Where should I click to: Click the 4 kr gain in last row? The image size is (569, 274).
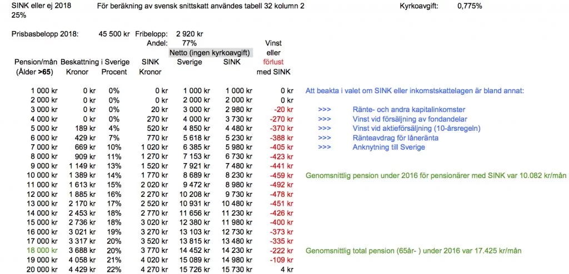click(287, 270)
